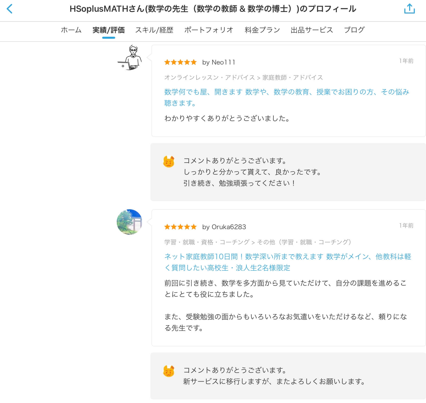
Task: Click five-star rating on Oruka6283 review
Action: pyautogui.click(x=180, y=227)
